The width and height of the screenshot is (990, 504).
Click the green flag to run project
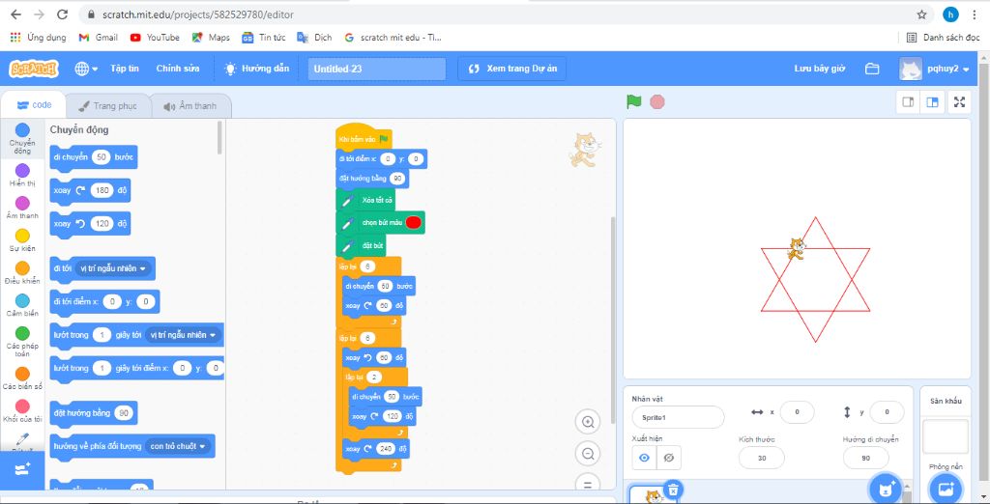click(x=633, y=101)
